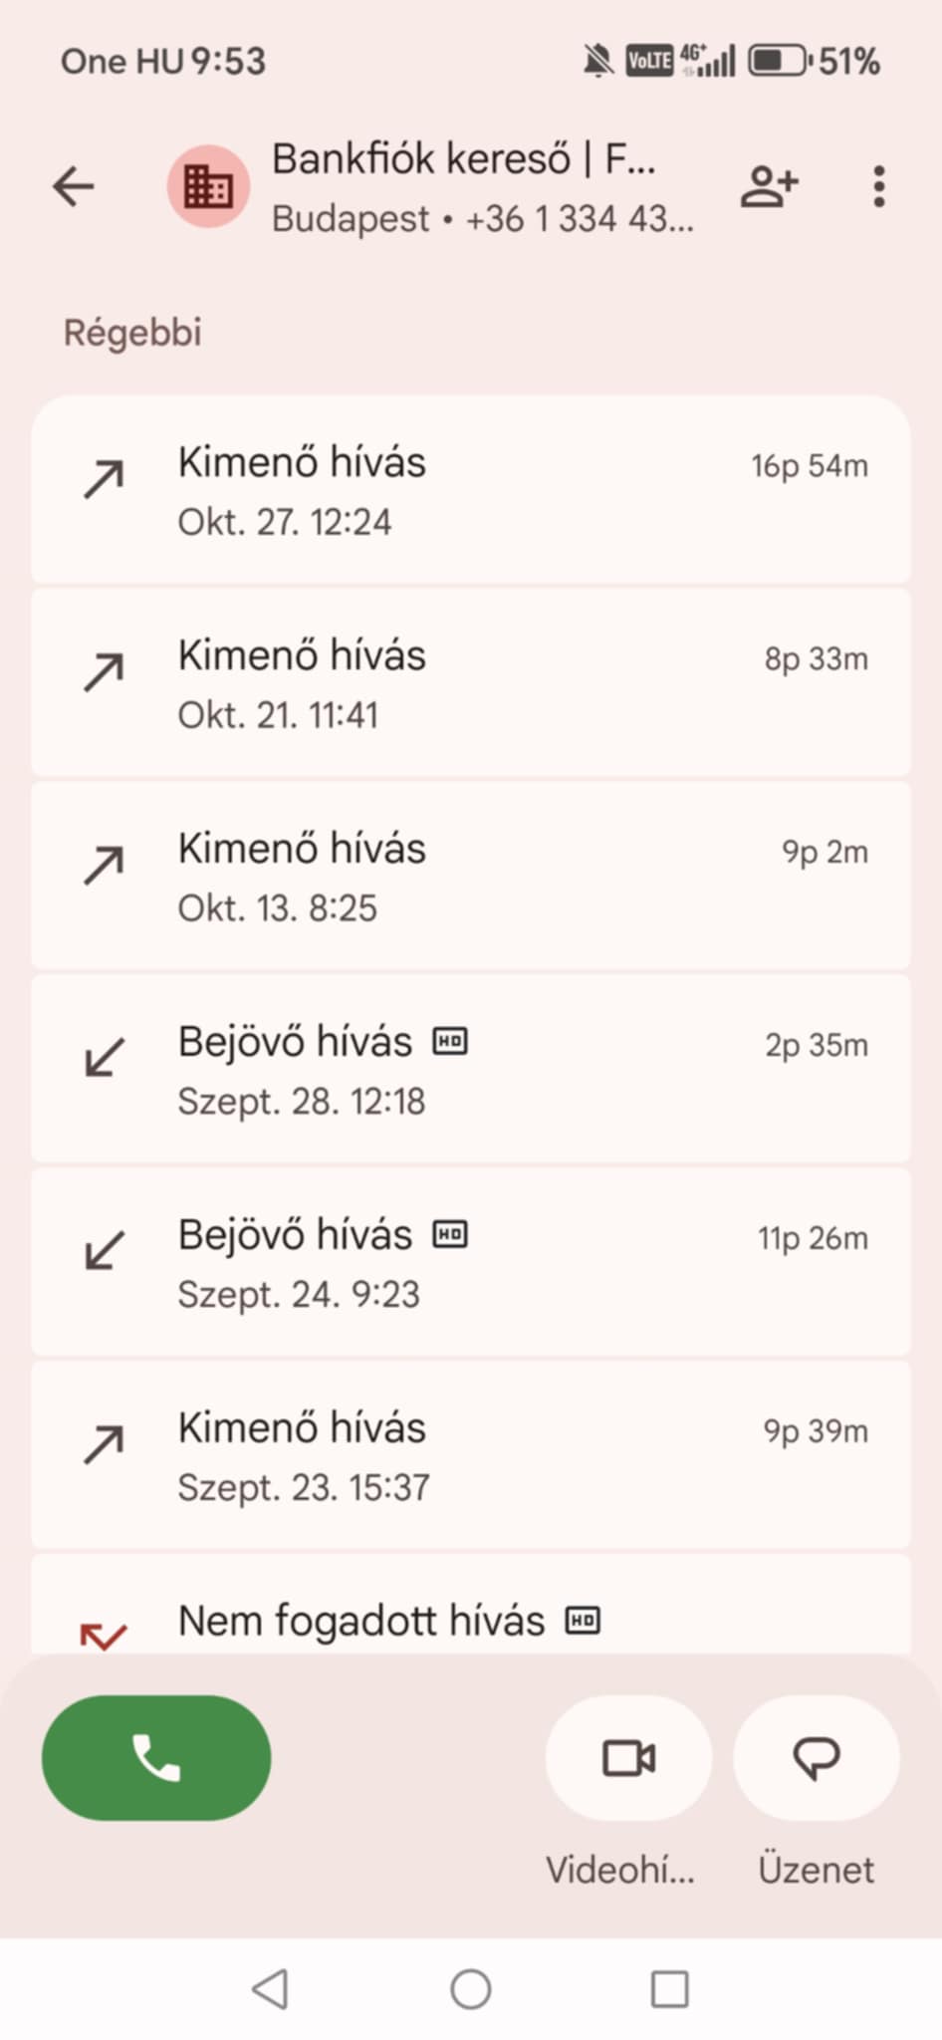Open the Okt. 27. 12:24 outgoing call
Screen dimensions: 942x2040
tap(471, 490)
